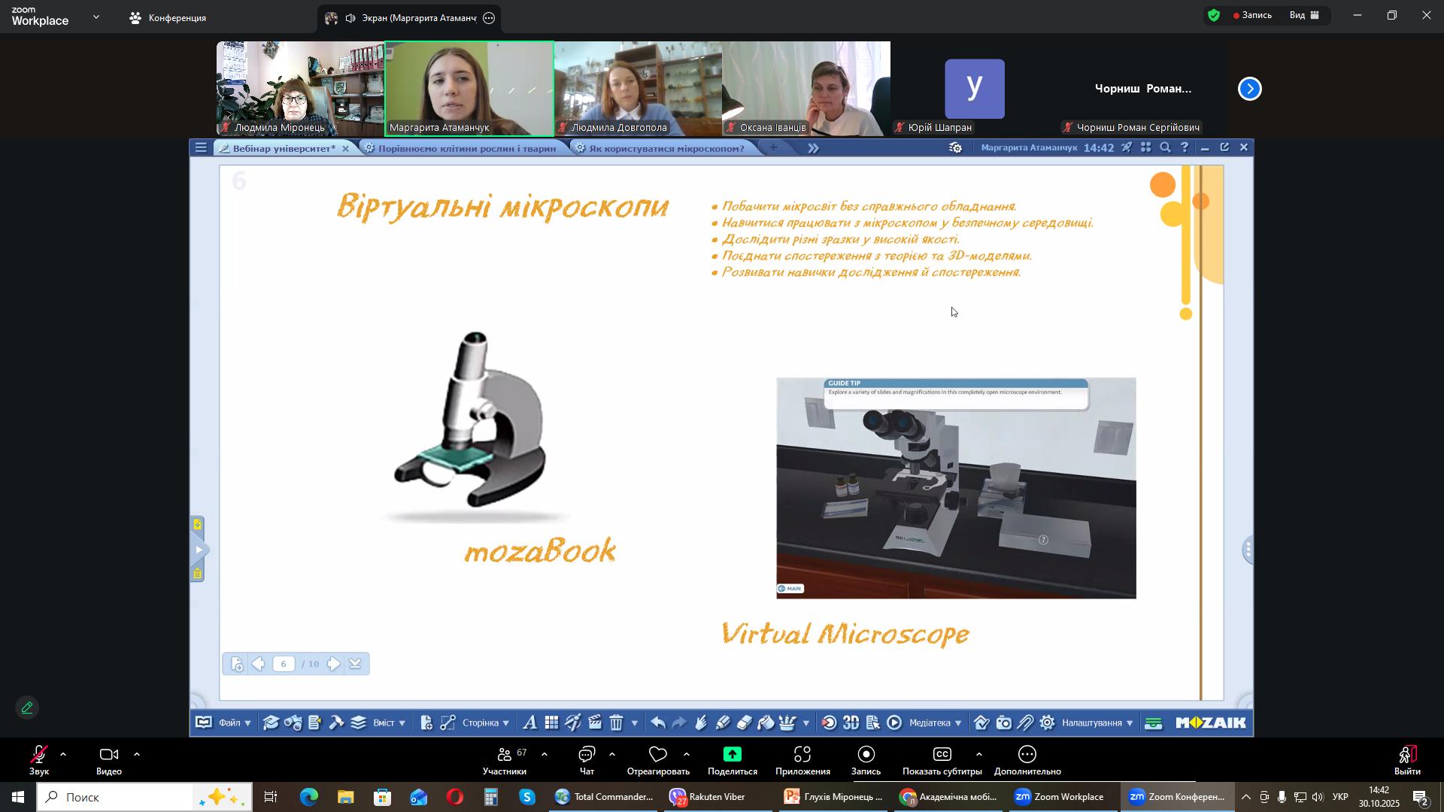Open tab Як користуватися мікроскопом?
Screen dimensions: 1444x812
point(666,148)
